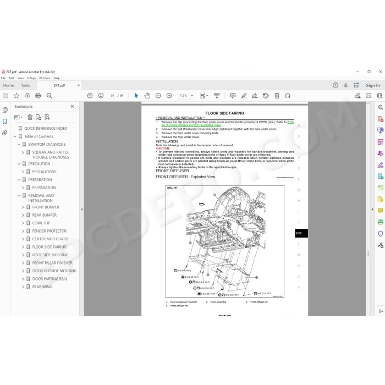Close the Bookmarks panel
The image size is (385, 385).
pyautogui.click(x=72, y=106)
